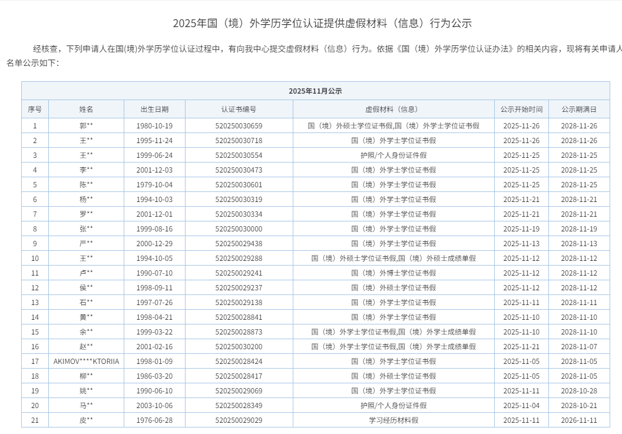This screenshot has width=622, height=434.
Task: Select the 姓名 column header
Action: click(x=86, y=109)
